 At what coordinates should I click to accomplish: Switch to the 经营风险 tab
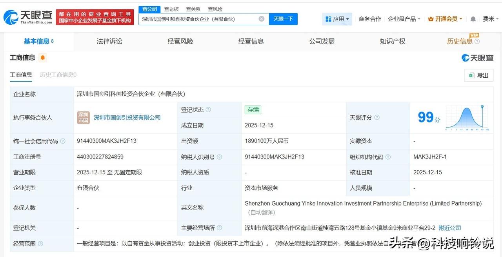point(180,41)
